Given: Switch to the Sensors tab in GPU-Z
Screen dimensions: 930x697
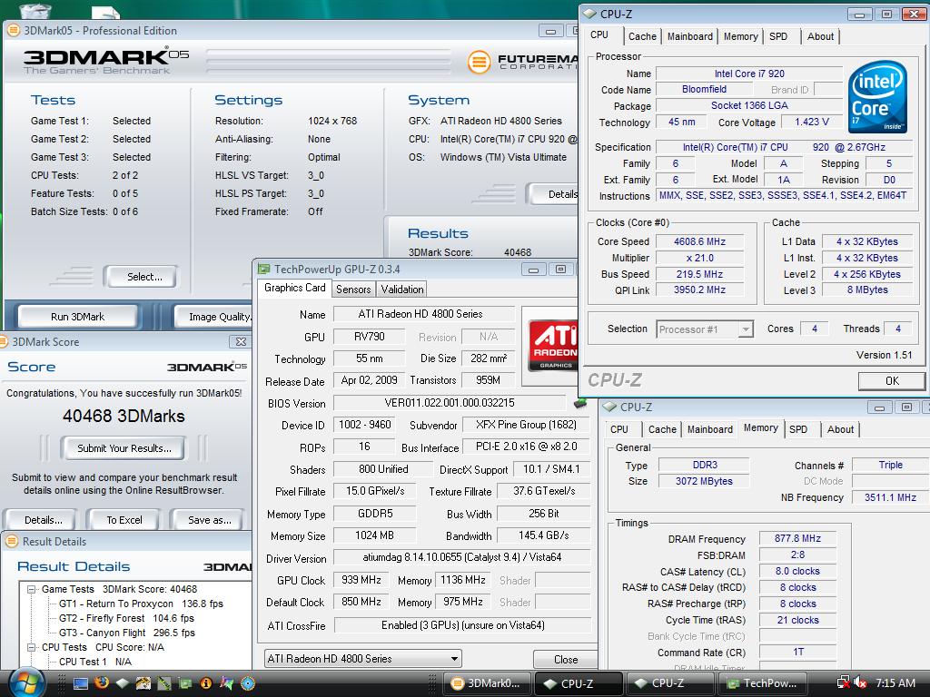Looking at the screenshot, I should pos(353,290).
